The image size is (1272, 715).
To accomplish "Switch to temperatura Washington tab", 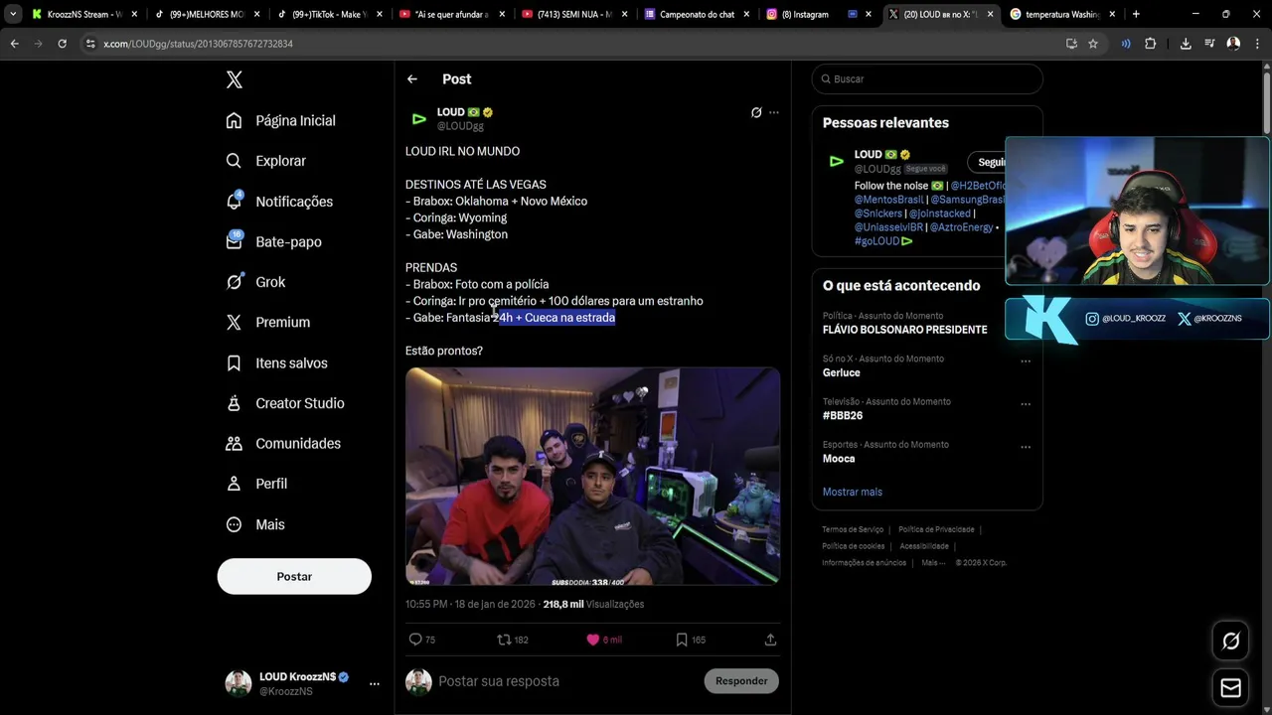I will pyautogui.click(x=1062, y=14).
